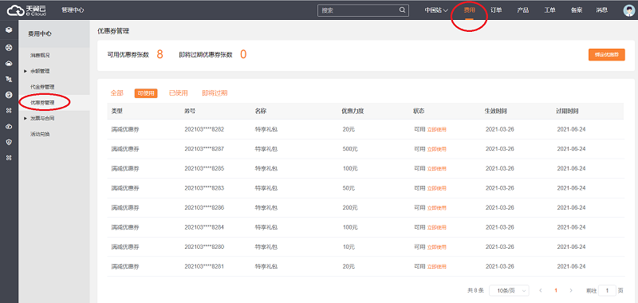
Task: Open the 10条/页 page size dropdown
Action: pyautogui.click(x=509, y=290)
